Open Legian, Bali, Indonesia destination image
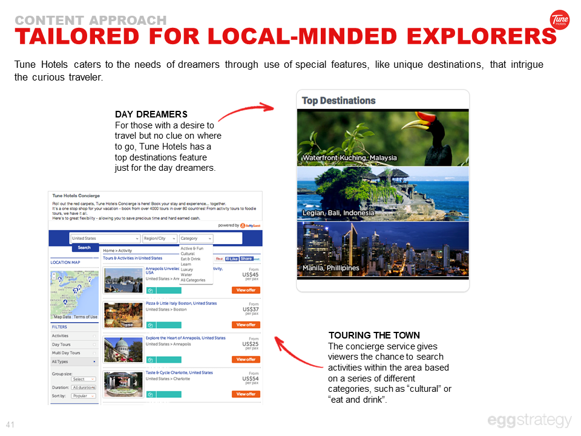Viewport: 581px width, 436px height. click(x=382, y=194)
